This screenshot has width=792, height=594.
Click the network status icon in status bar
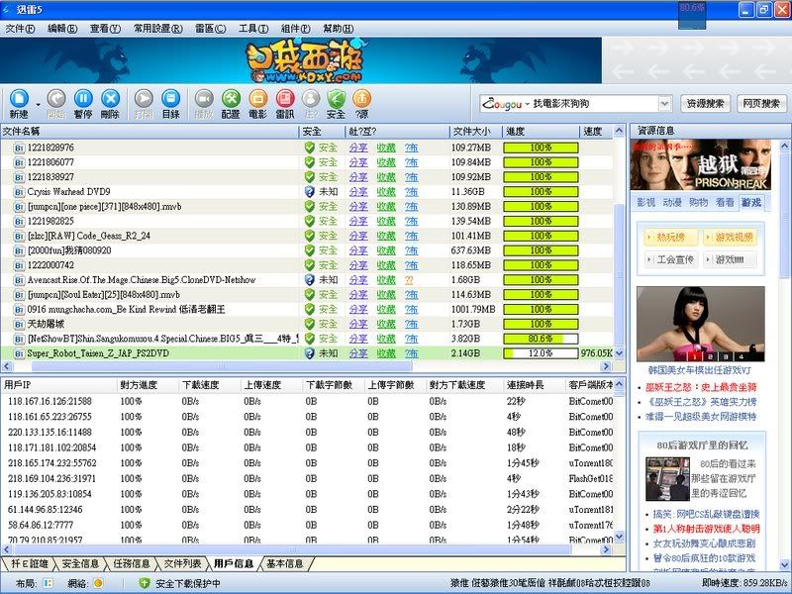(x=98, y=583)
